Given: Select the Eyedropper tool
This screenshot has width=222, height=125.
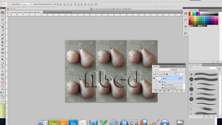Looking at the screenshot, I should point(2,30).
